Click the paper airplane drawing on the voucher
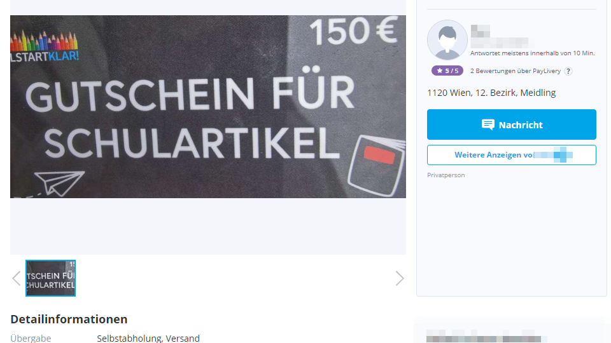This screenshot has width=611, height=343. (59, 183)
